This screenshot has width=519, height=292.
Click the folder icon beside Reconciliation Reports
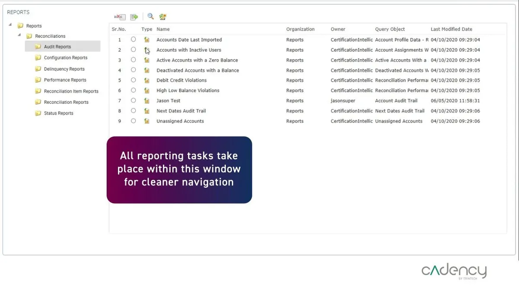tap(38, 102)
